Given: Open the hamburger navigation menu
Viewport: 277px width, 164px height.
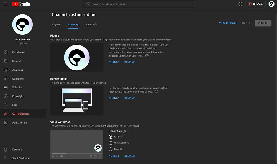Looking at the screenshot, I should tap(6, 4).
